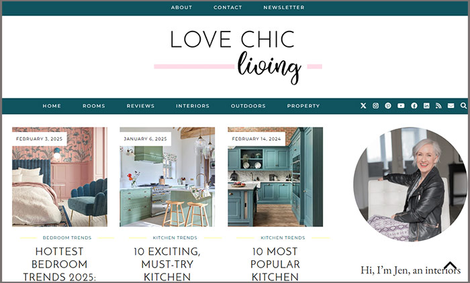
Task: Open the X (Twitter) social icon
Action: [x=363, y=106]
